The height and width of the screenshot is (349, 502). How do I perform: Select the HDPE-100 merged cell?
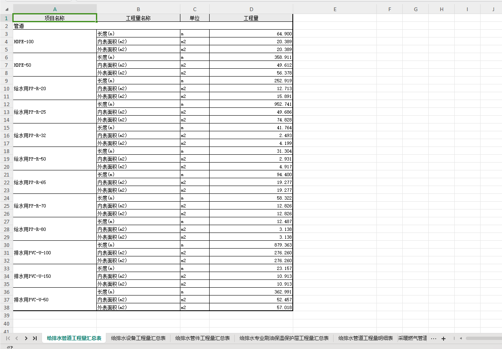[55, 42]
